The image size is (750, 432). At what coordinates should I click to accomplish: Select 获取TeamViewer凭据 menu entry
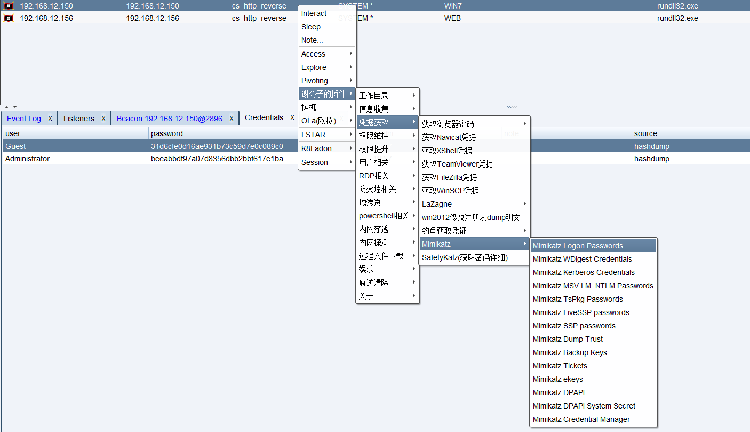475,164
